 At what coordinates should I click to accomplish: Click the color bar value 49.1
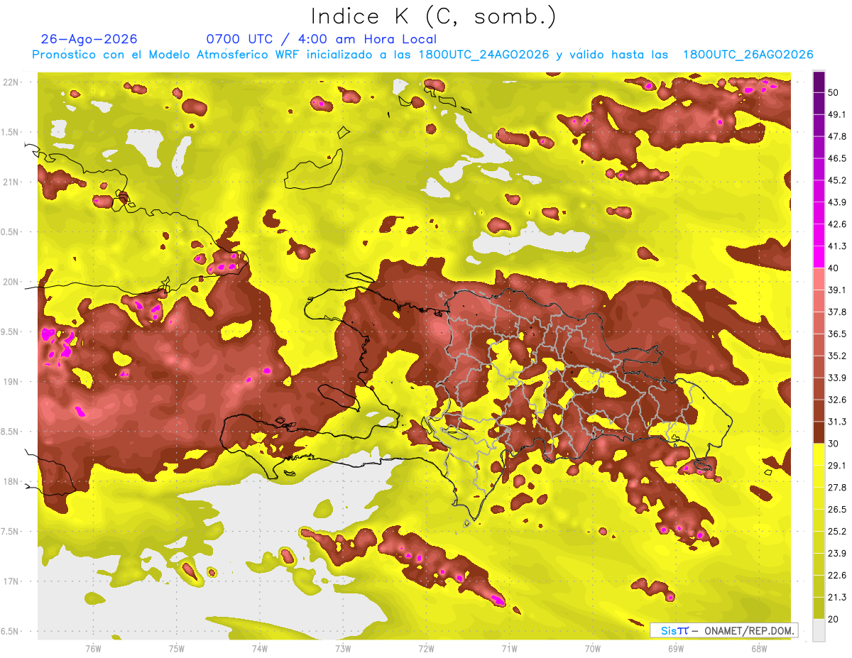click(x=837, y=114)
